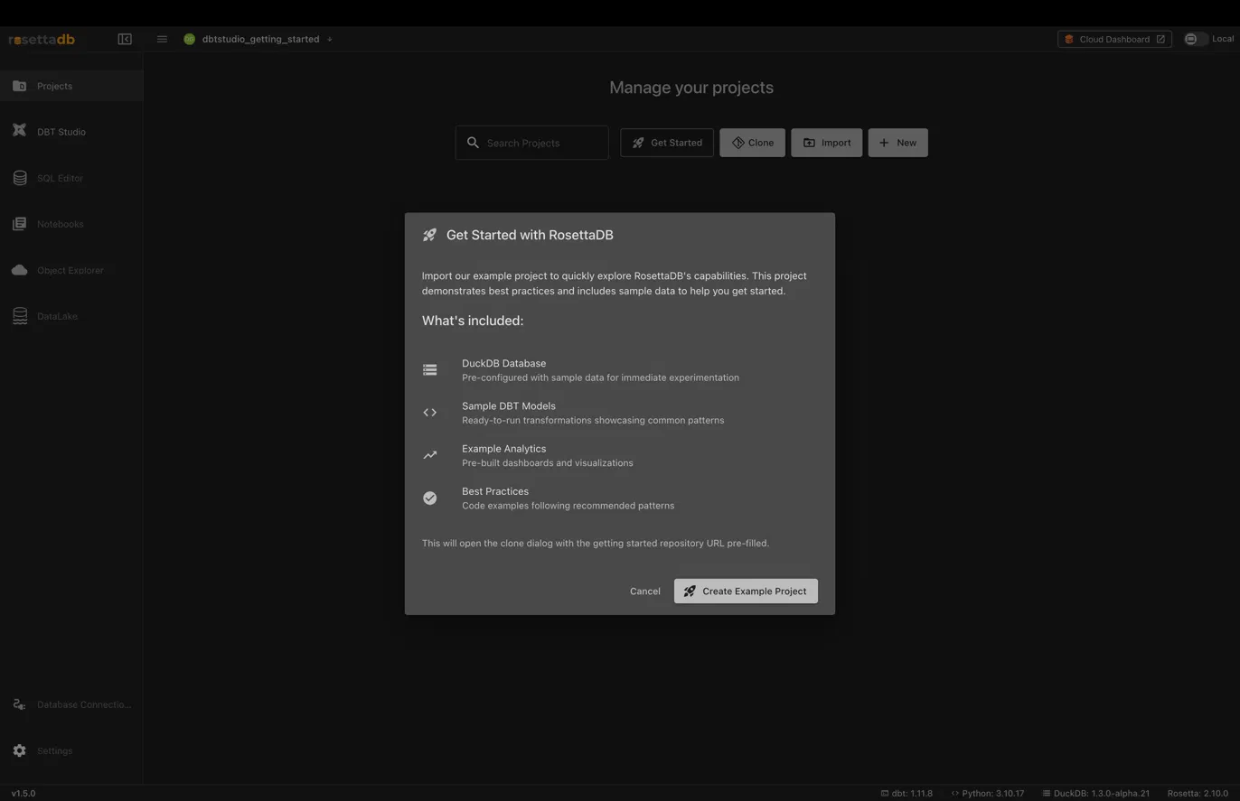Click the DuckDB: 1.3.0-alpha.21 status entry
The height and width of the screenshot is (801, 1240).
coord(1095,794)
